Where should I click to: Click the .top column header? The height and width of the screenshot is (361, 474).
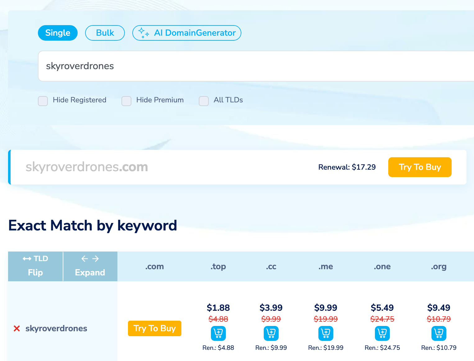(x=218, y=266)
